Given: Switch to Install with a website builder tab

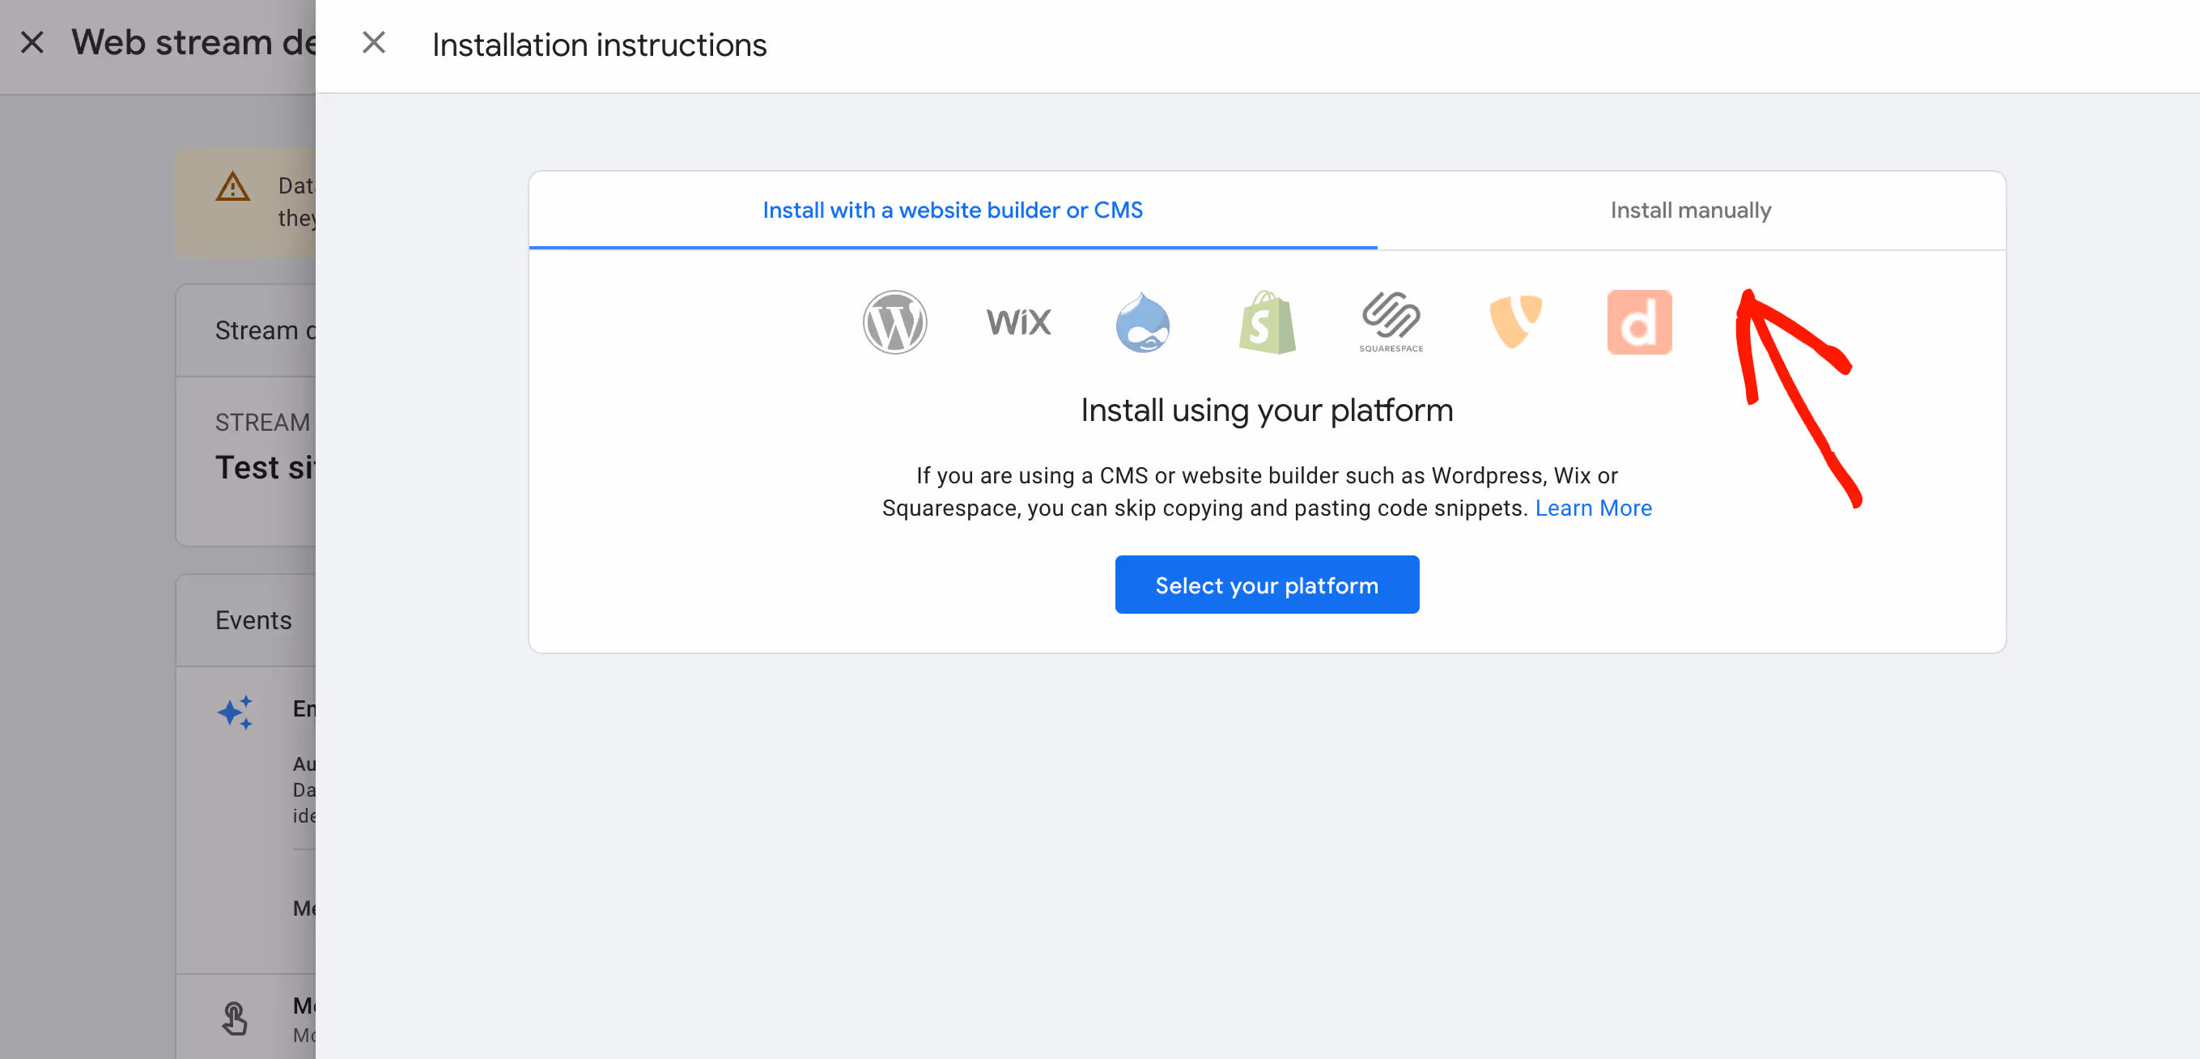Looking at the screenshot, I should 952,210.
